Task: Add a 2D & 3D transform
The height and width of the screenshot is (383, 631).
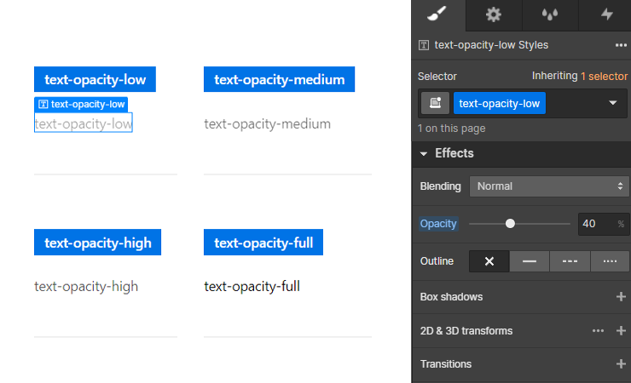Action: 621,331
